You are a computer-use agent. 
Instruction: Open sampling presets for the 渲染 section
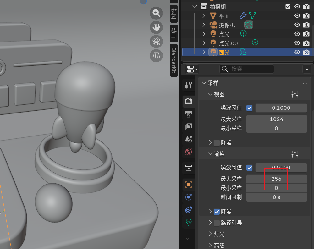point(295,154)
